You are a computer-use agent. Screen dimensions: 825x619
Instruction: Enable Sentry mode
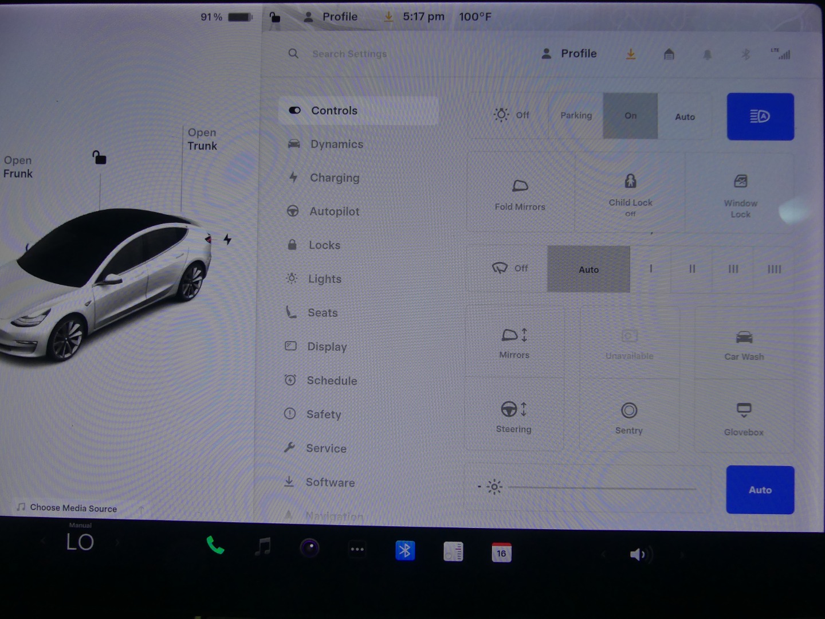[x=629, y=417]
